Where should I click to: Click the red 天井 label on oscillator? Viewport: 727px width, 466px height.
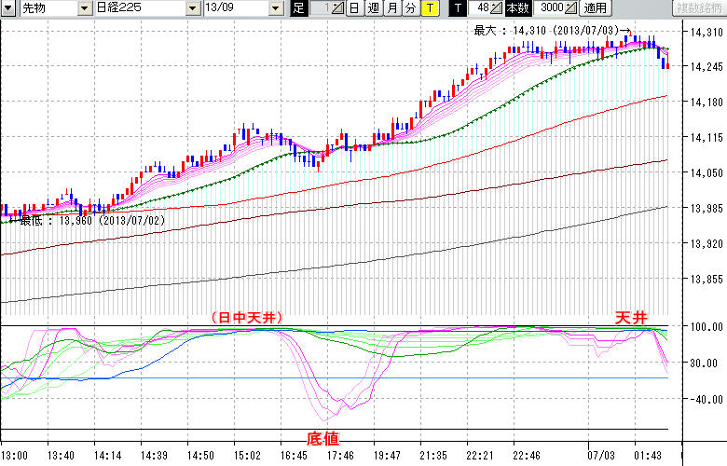631,318
